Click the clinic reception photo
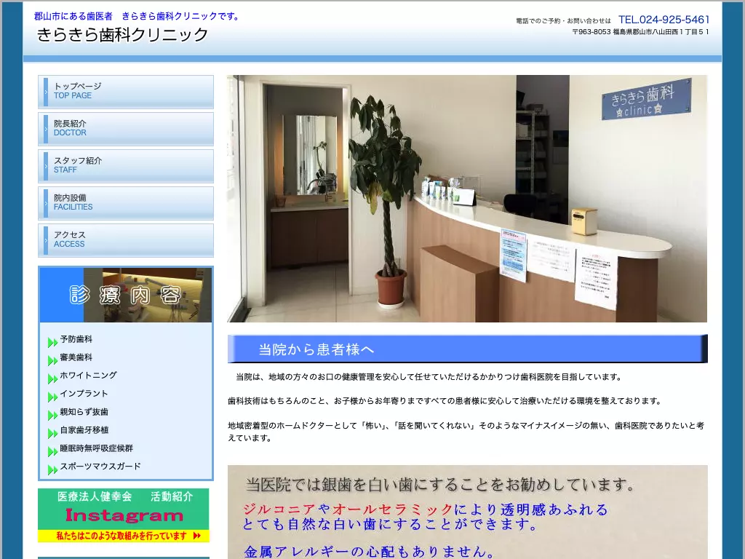The width and height of the screenshot is (745, 559). 467,199
